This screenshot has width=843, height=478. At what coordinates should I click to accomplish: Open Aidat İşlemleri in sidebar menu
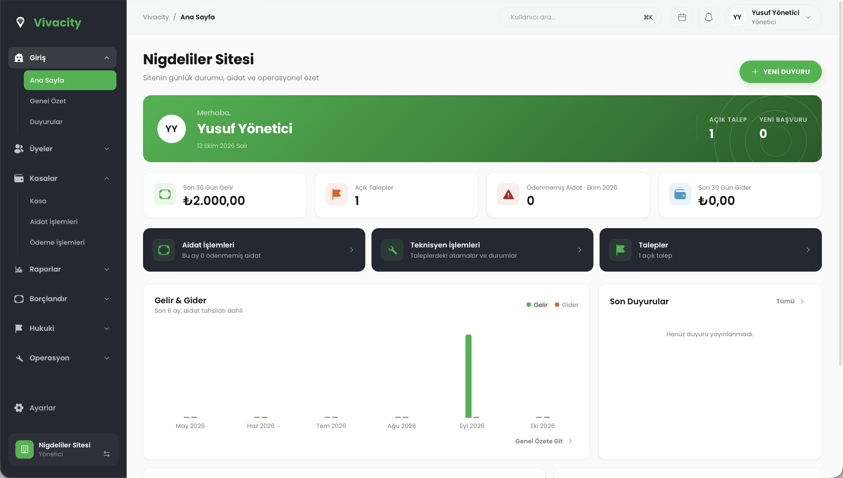[70, 222]
